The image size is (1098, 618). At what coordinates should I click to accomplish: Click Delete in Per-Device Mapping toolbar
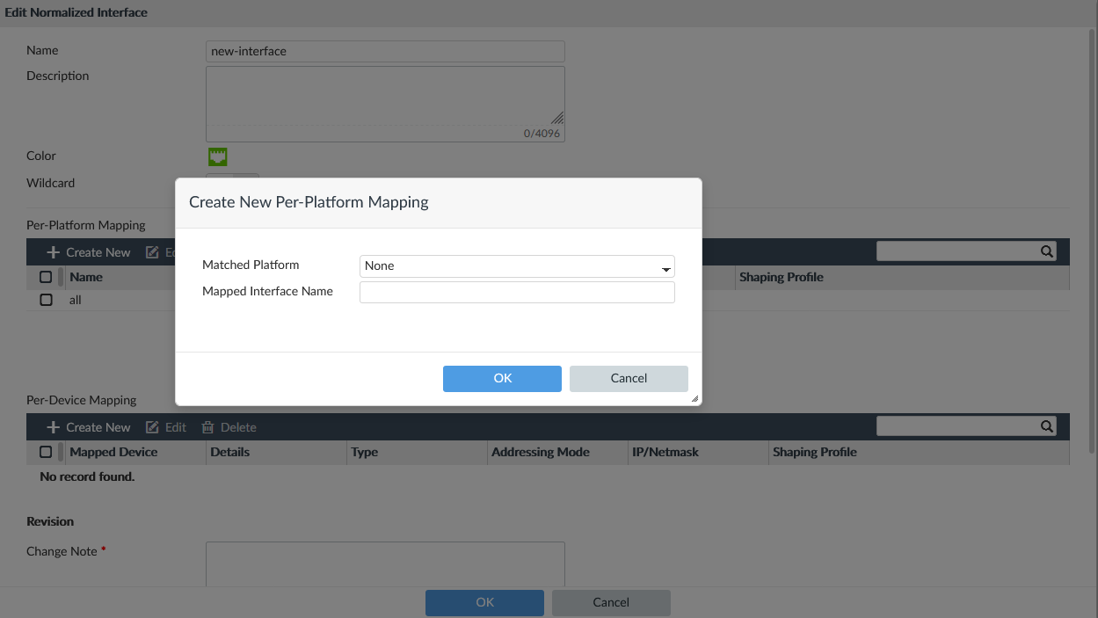click(x=229, y=427)
